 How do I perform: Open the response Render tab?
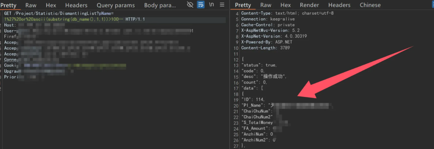coord(309,5)
